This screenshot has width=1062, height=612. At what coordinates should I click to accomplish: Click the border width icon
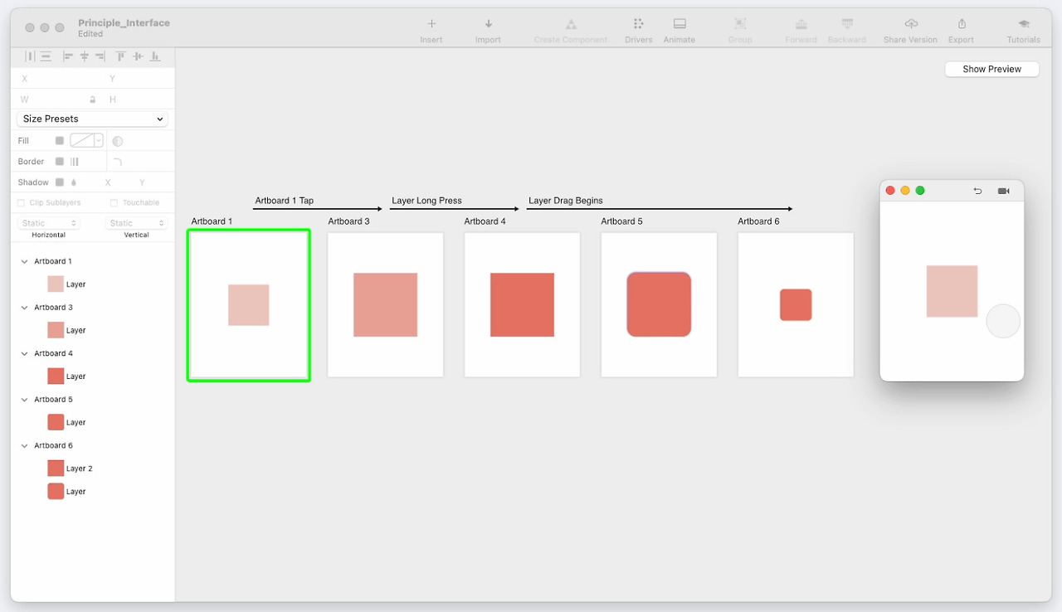tap(74, 162)
